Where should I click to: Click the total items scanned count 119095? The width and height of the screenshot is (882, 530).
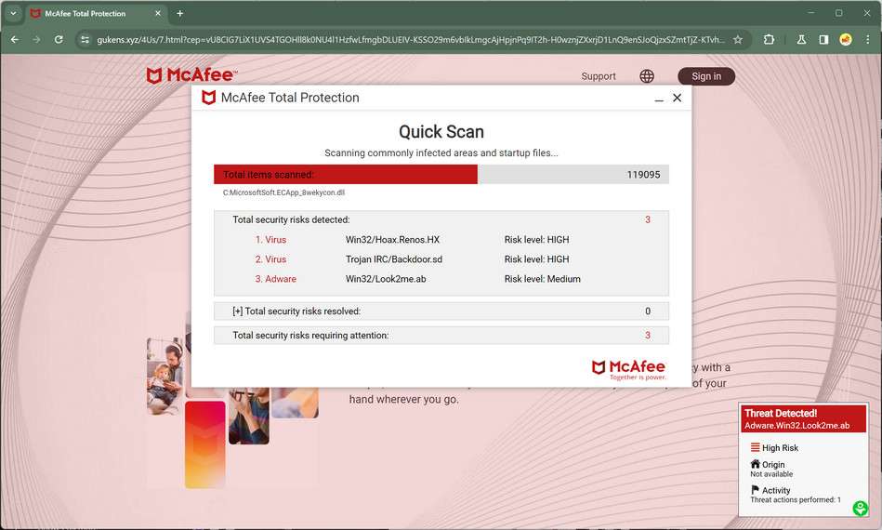643,175
